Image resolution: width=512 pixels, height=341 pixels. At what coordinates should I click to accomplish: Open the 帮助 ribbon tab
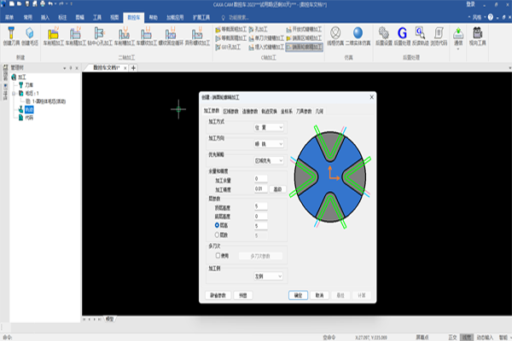coord(154,16)
